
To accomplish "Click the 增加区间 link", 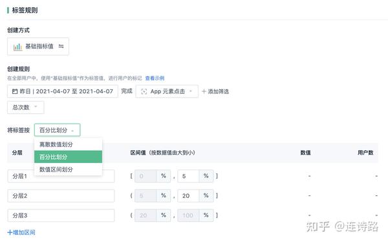I will click(x=21, y=232).
